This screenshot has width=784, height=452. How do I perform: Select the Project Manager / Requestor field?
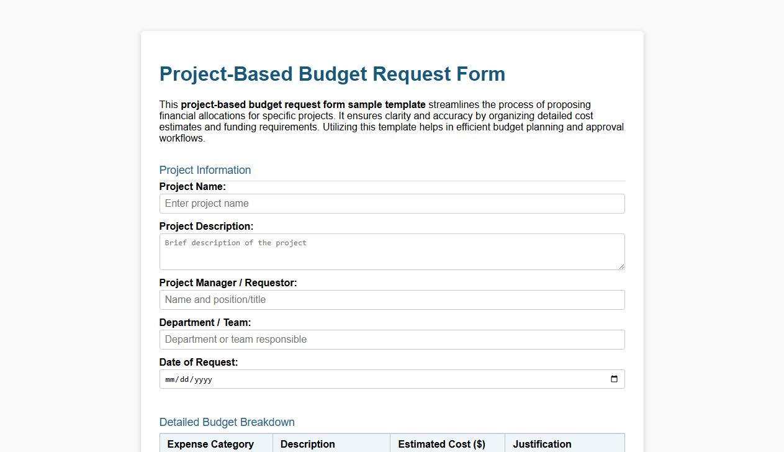(x=392, y=299)
